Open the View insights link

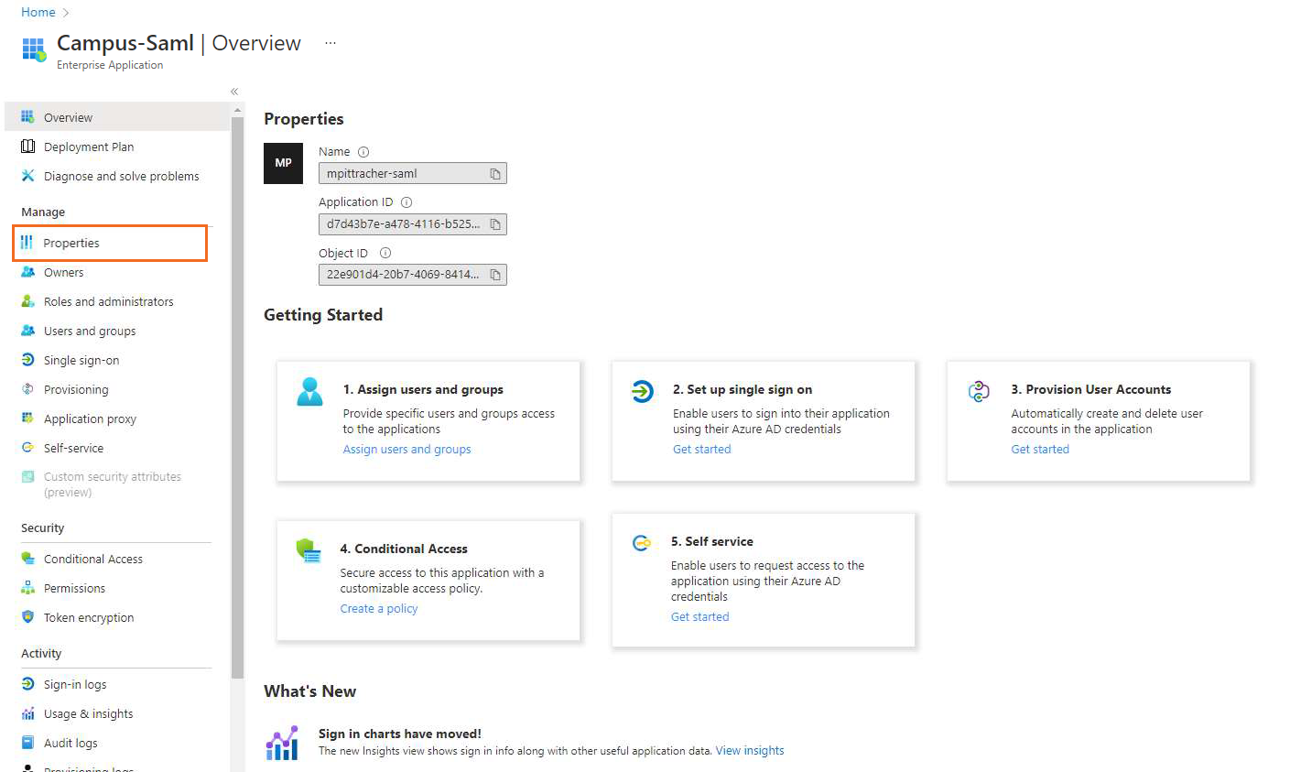coord(750,750)
